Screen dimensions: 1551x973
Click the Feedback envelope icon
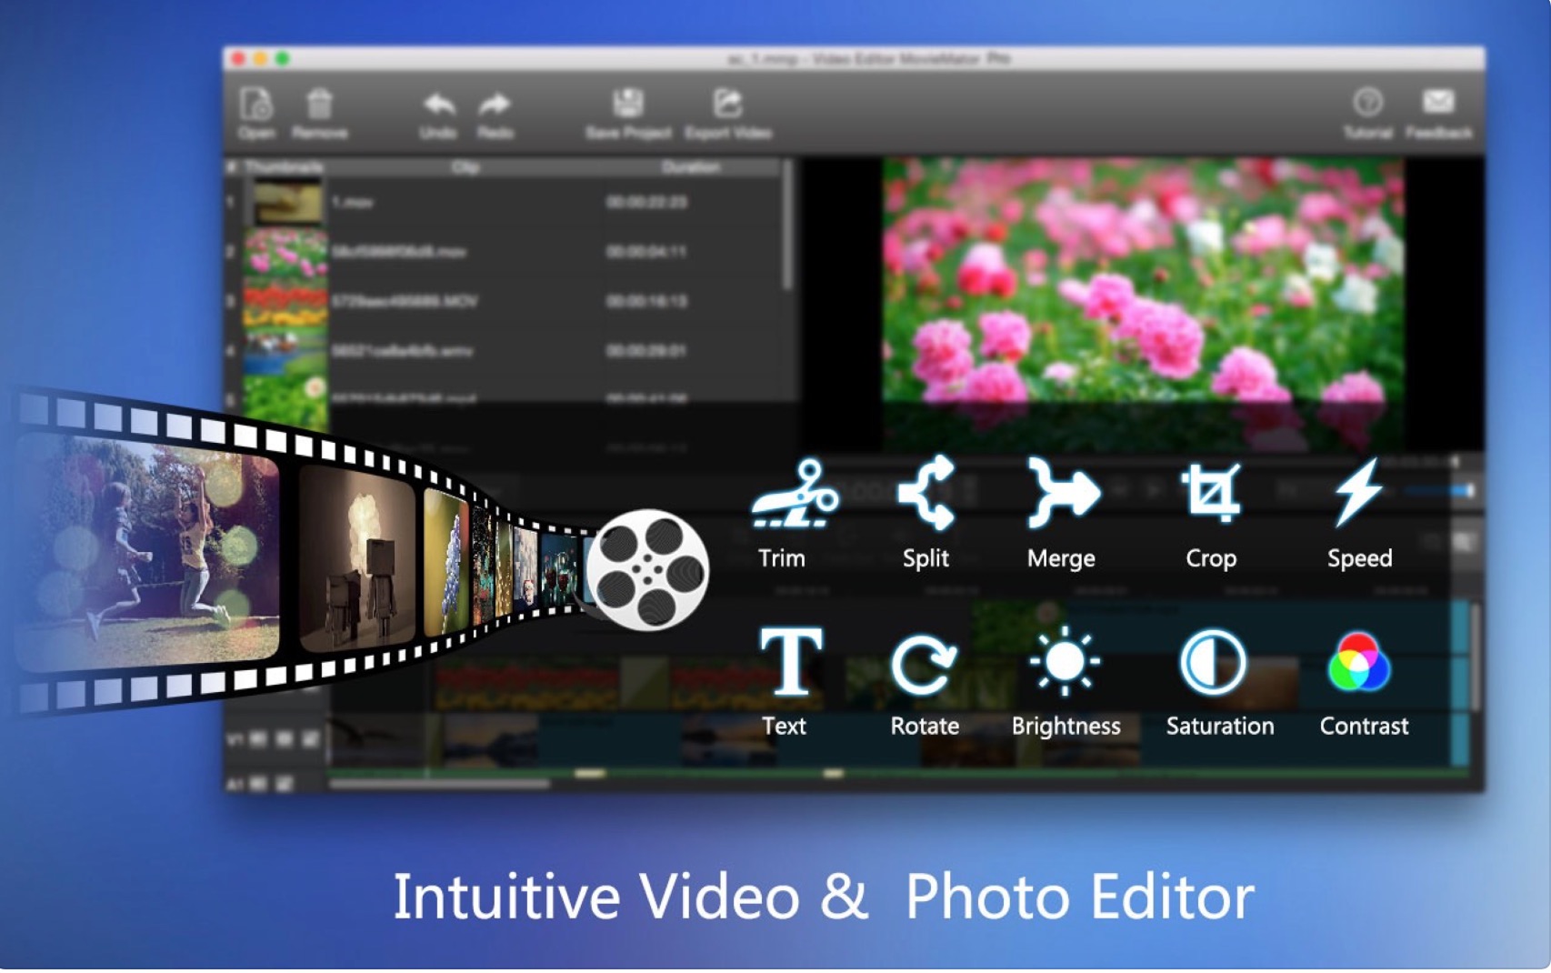tap(1438, 101)
